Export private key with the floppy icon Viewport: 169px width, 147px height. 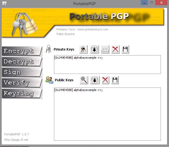pyautogui.click(x=125, y=49)
